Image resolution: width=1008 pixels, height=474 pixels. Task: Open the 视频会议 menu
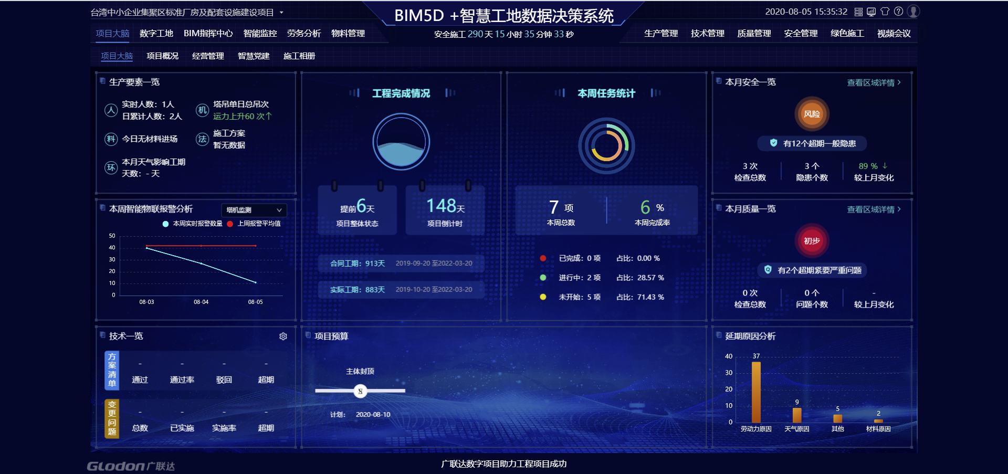click(894, 33)
